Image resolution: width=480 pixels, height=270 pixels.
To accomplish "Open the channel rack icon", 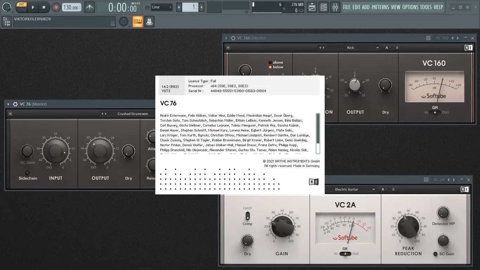I will coord(324,7).
